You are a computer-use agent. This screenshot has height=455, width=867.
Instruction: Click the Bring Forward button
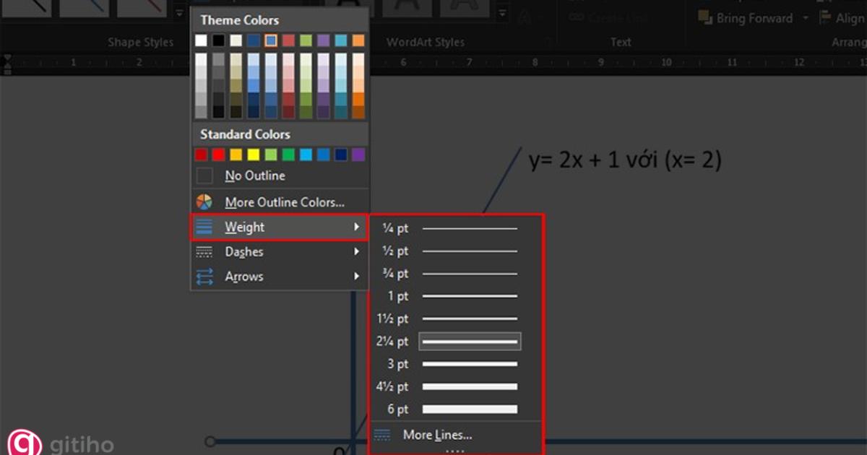(746, 18)
